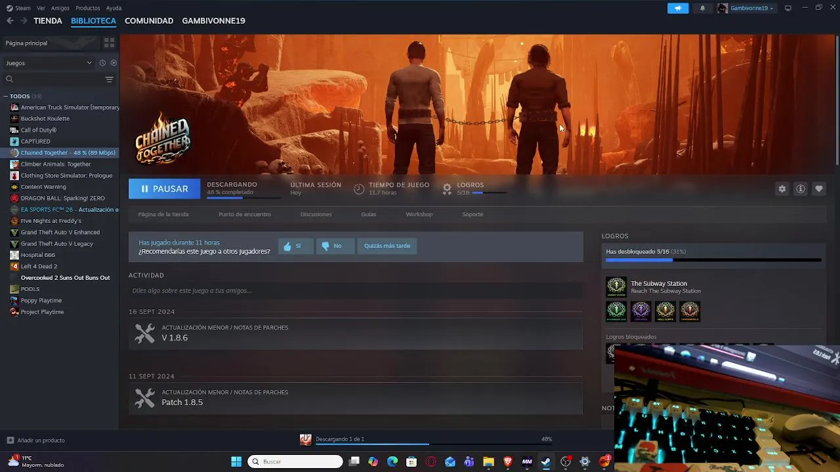Open the Patch 1.8.5 notes
Screen dimensions: 840x472
[x=355, y=398]
